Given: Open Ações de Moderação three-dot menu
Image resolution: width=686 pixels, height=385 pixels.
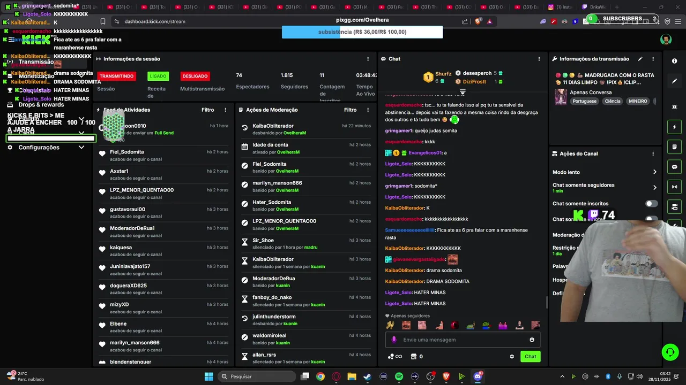Looking at the screenshot, I should pyautogui.click(x=368, y=110).
